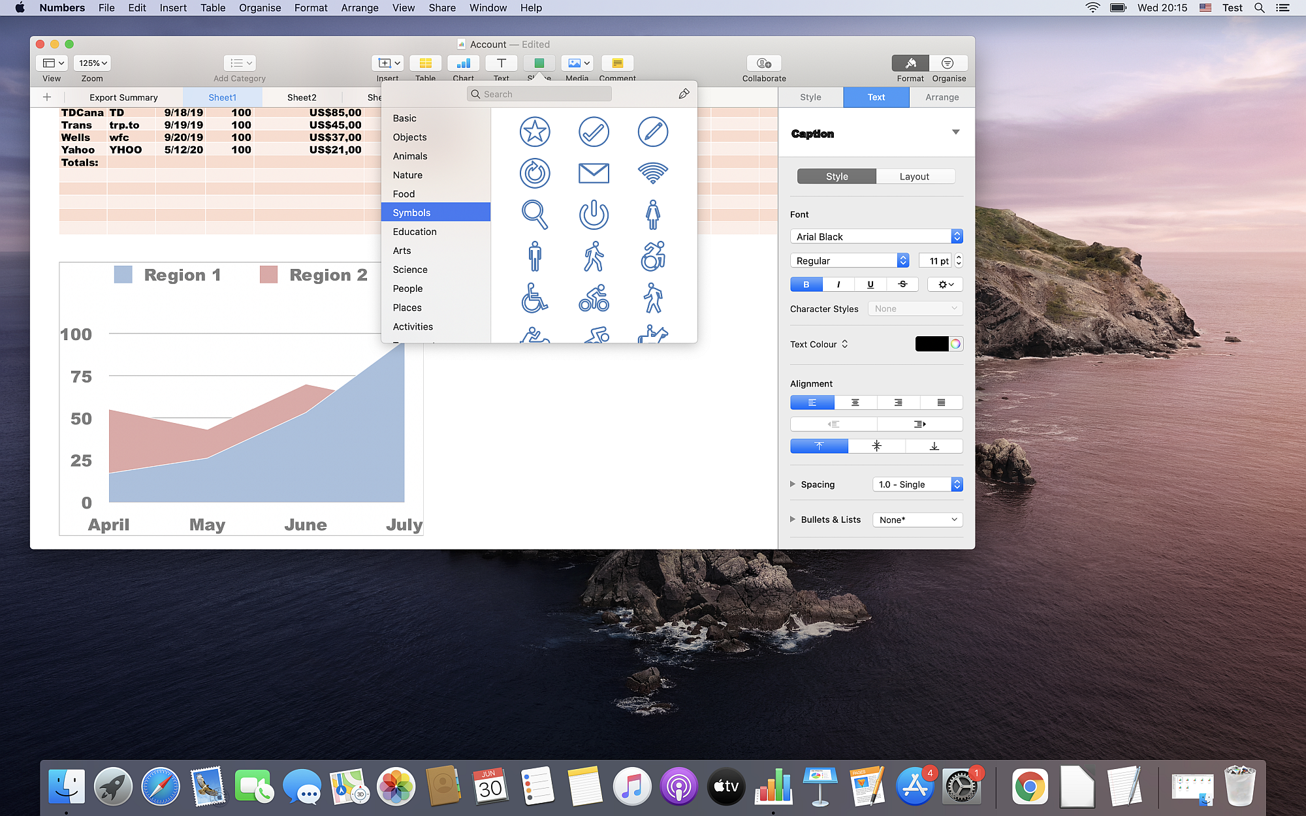1306x816 pixels.
Task: Click the Style tab in right panel
Action: 810,97
